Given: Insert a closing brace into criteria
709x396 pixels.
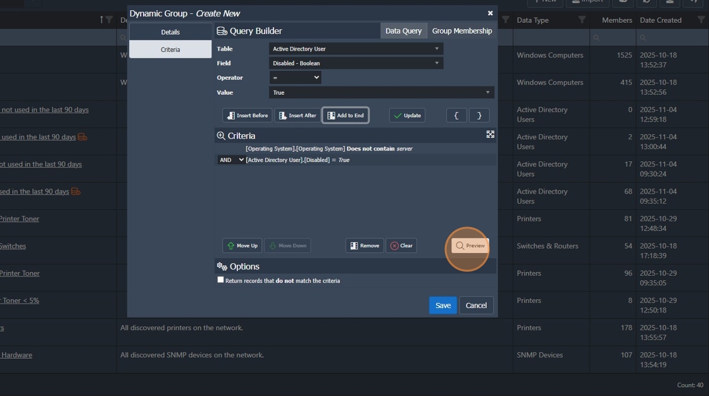Looking at the screenshot, I should (479, 115).
